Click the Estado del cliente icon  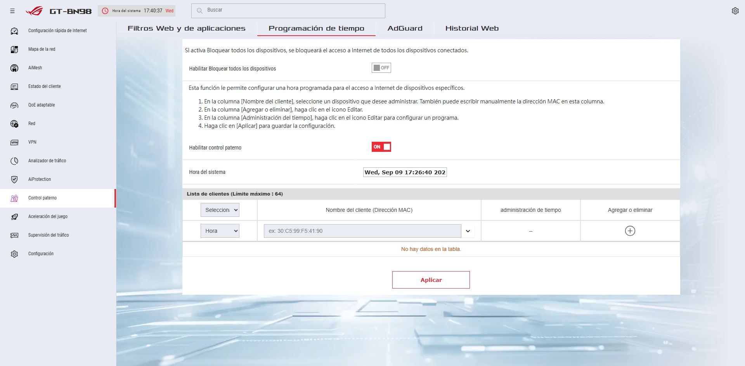(x=14, y=86)
